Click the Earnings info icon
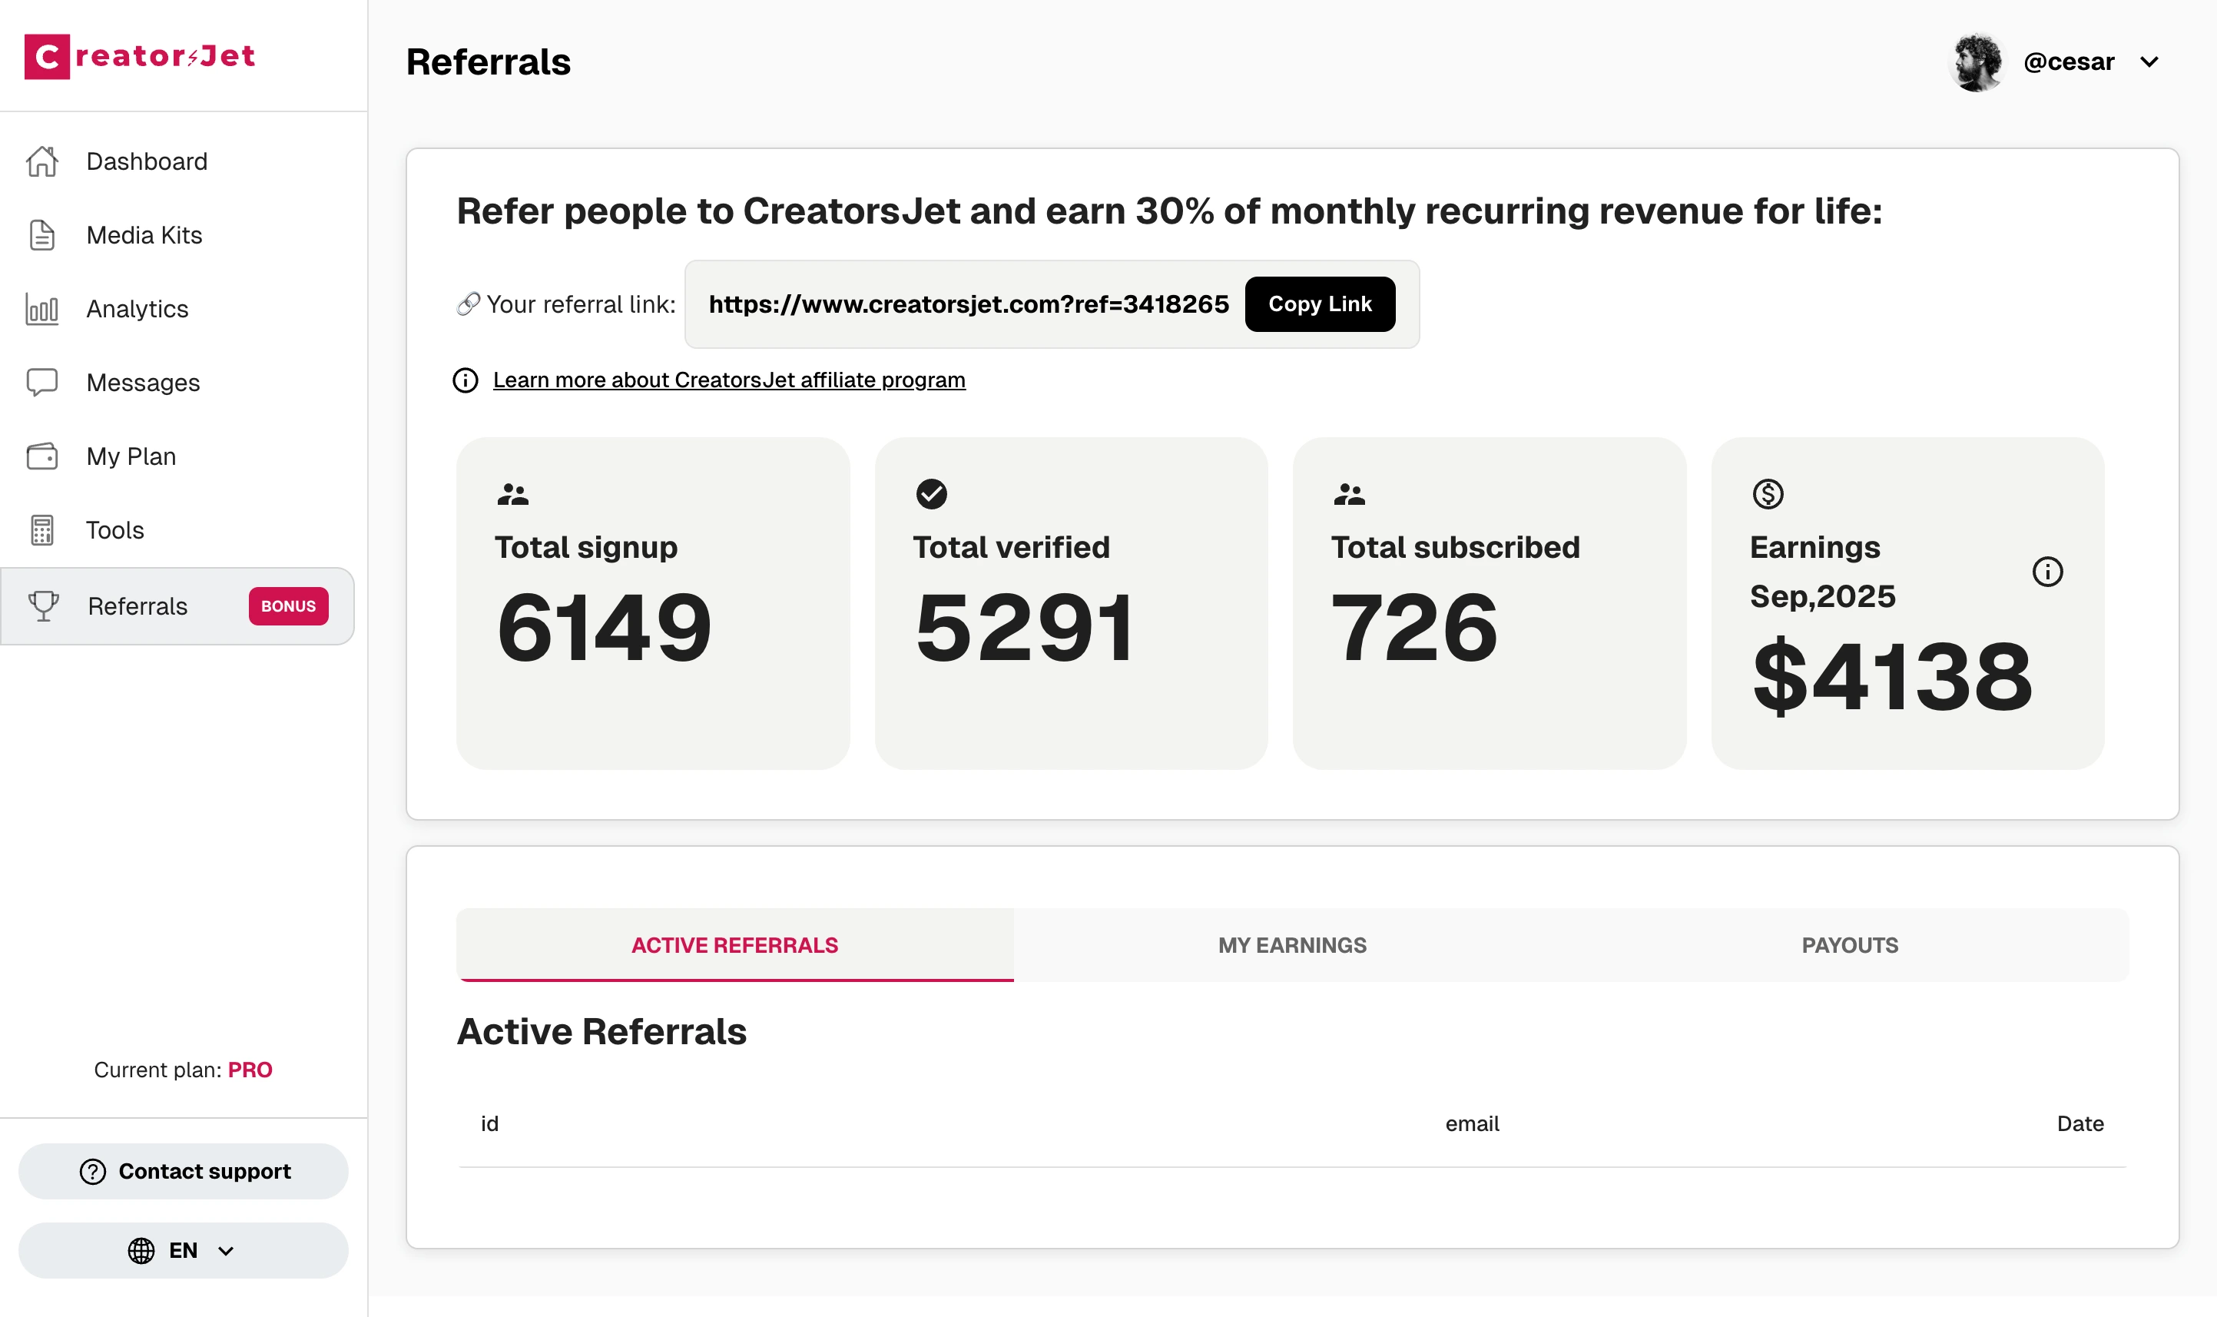 [2046, 572]
